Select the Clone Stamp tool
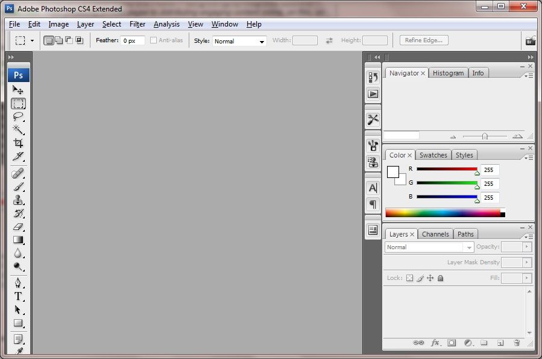 click(18, 200)
